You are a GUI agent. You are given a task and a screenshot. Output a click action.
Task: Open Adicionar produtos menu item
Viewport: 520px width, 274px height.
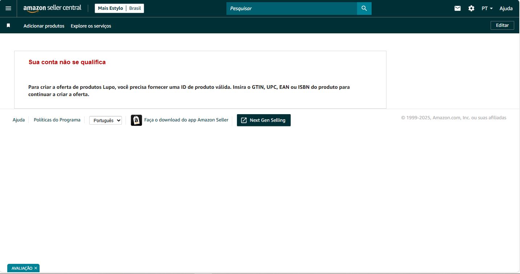(44, 26)
